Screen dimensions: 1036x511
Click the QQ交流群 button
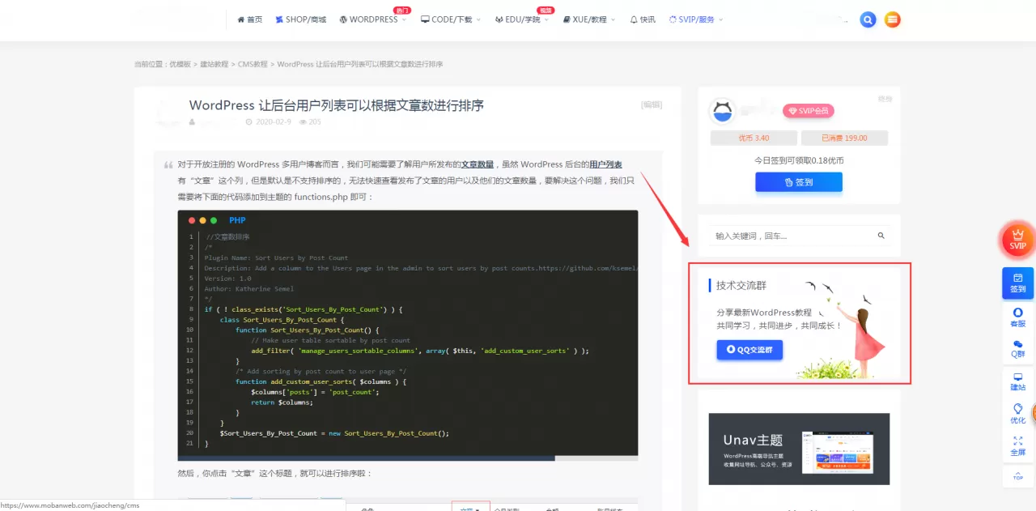pyautogui.click(x=749, y=350)
